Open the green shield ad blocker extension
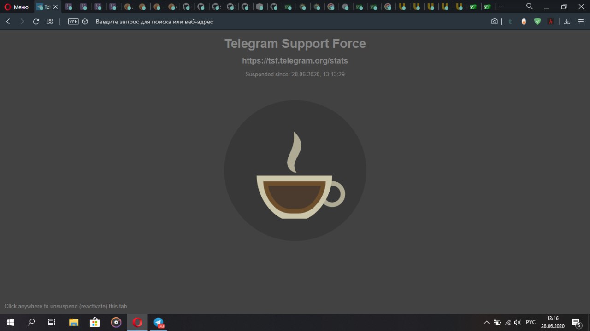 [x=537, y=22]
